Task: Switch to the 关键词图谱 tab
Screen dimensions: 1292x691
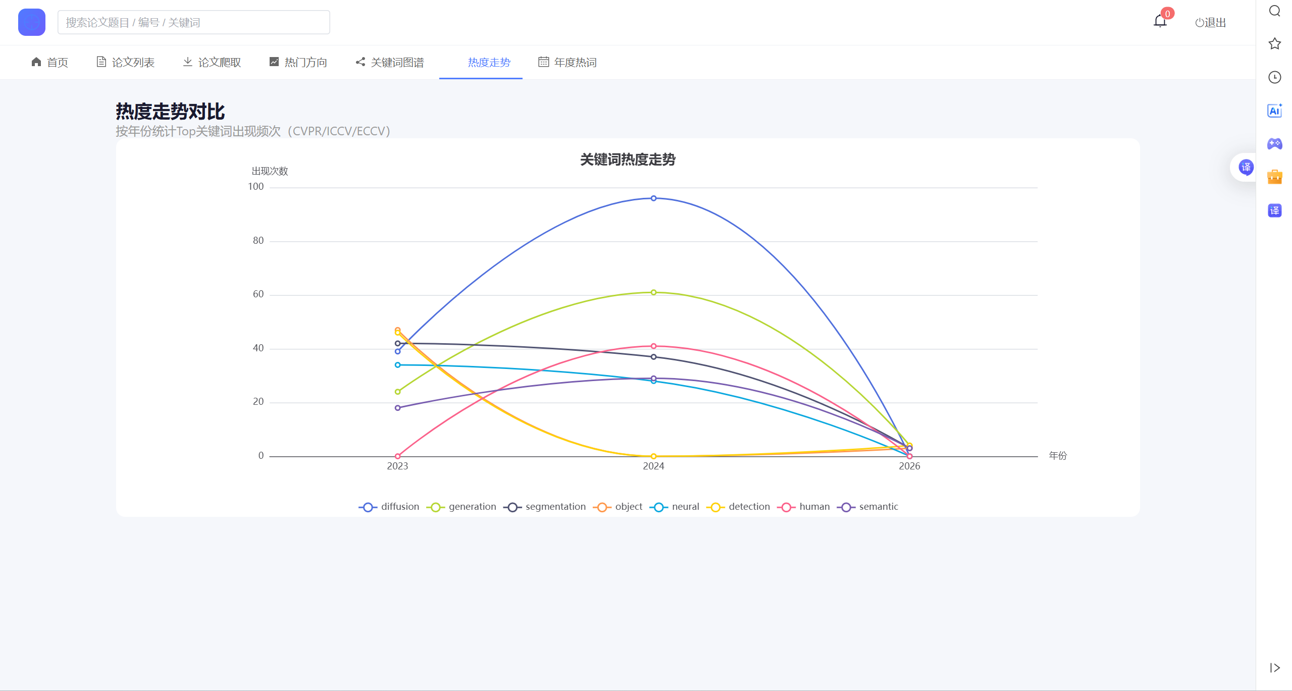Action: click(x=390, y=62)
